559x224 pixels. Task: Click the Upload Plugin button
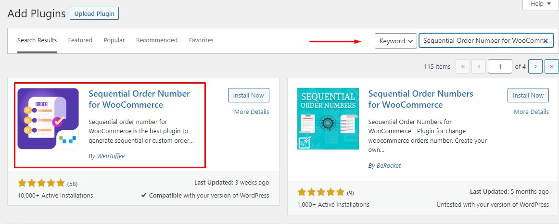pos(94,13)
